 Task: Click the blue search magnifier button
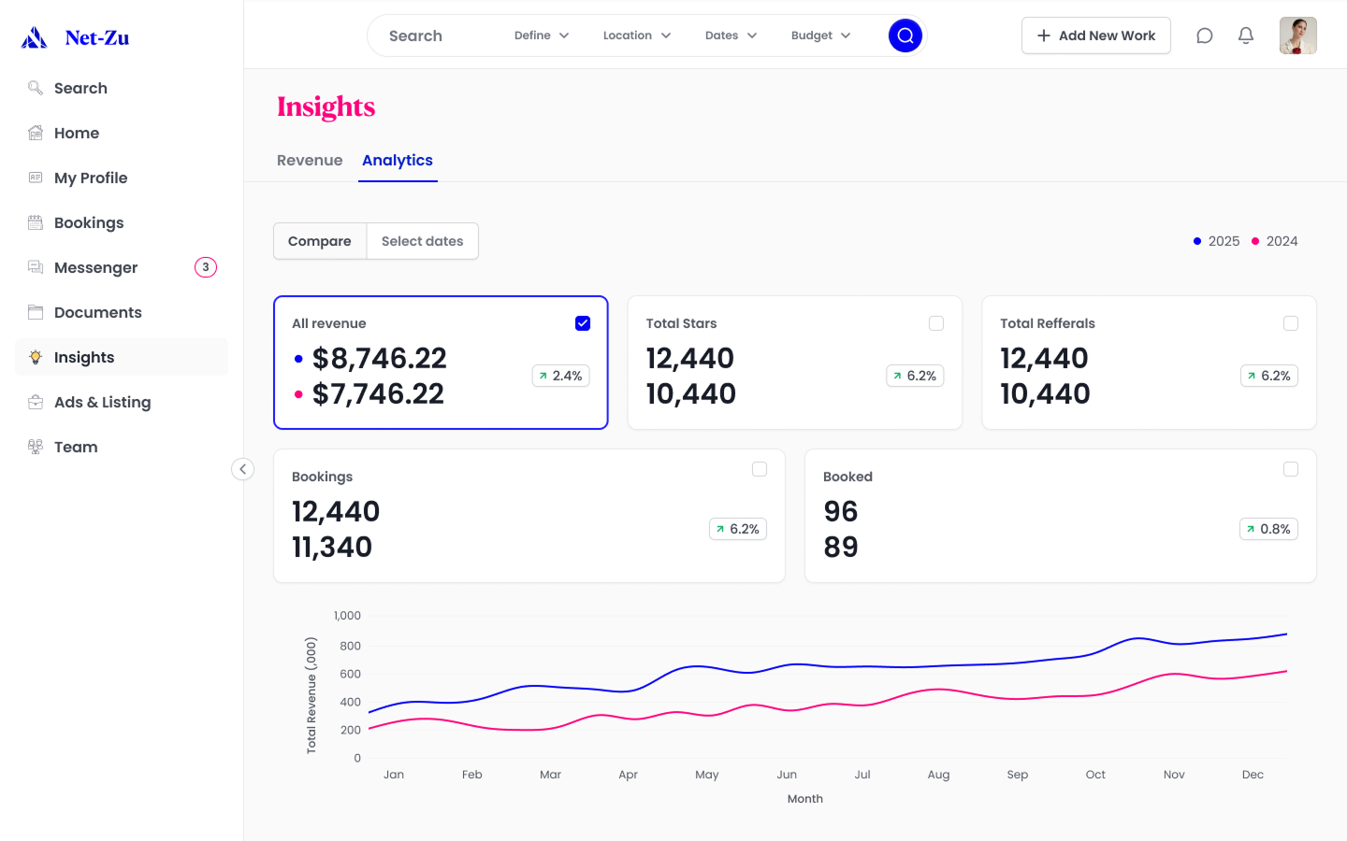pyautogui.click(x=905, y=36)
